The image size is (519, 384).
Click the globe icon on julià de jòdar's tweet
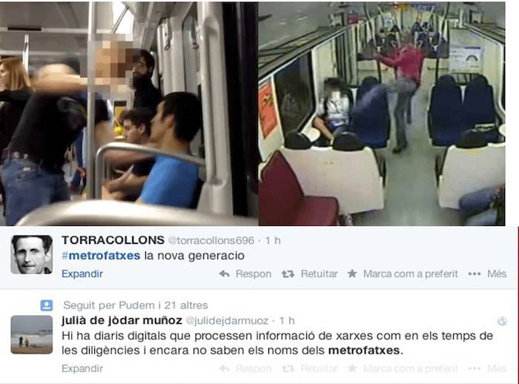point(502,321)
